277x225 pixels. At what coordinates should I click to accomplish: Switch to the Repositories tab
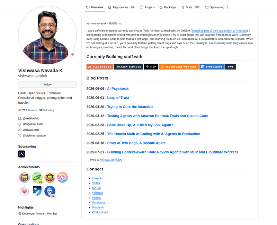[122, 7]
